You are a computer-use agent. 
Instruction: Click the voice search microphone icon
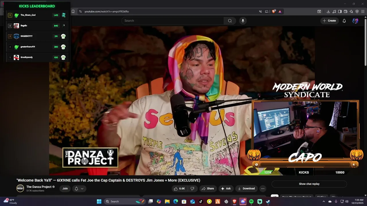pyautogui.click(x=243, y=21)
